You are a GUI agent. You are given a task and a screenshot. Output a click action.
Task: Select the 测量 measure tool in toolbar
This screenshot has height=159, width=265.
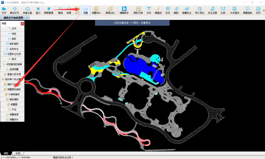86,10
